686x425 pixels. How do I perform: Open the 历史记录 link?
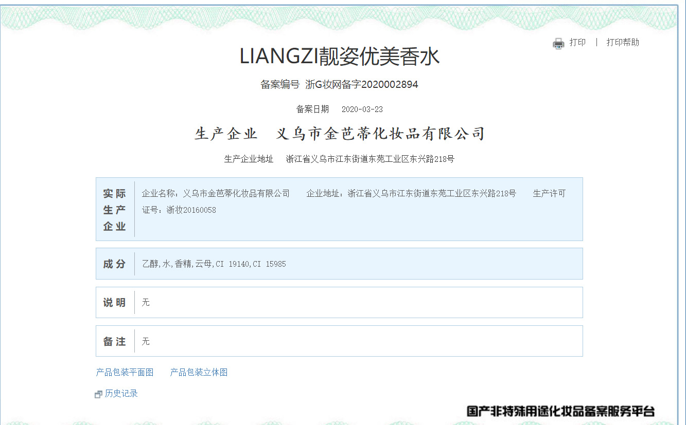[121, 394]
